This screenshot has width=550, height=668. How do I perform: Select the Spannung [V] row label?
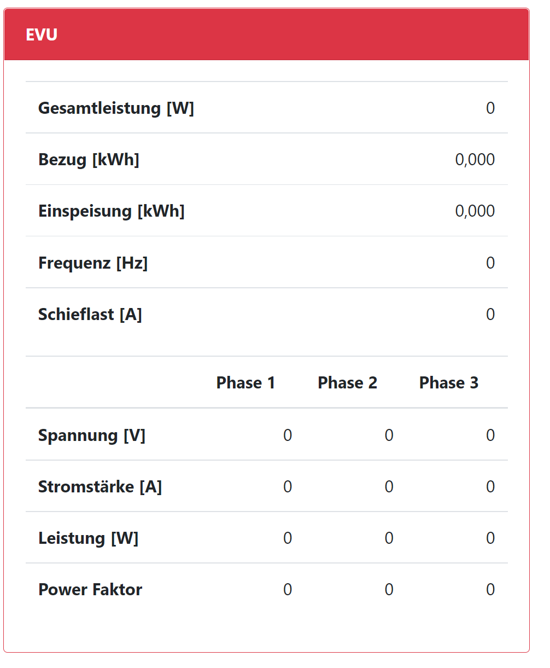tap(92, 435)
